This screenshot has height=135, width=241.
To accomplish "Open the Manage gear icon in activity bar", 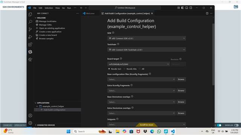I will (30, 123).
